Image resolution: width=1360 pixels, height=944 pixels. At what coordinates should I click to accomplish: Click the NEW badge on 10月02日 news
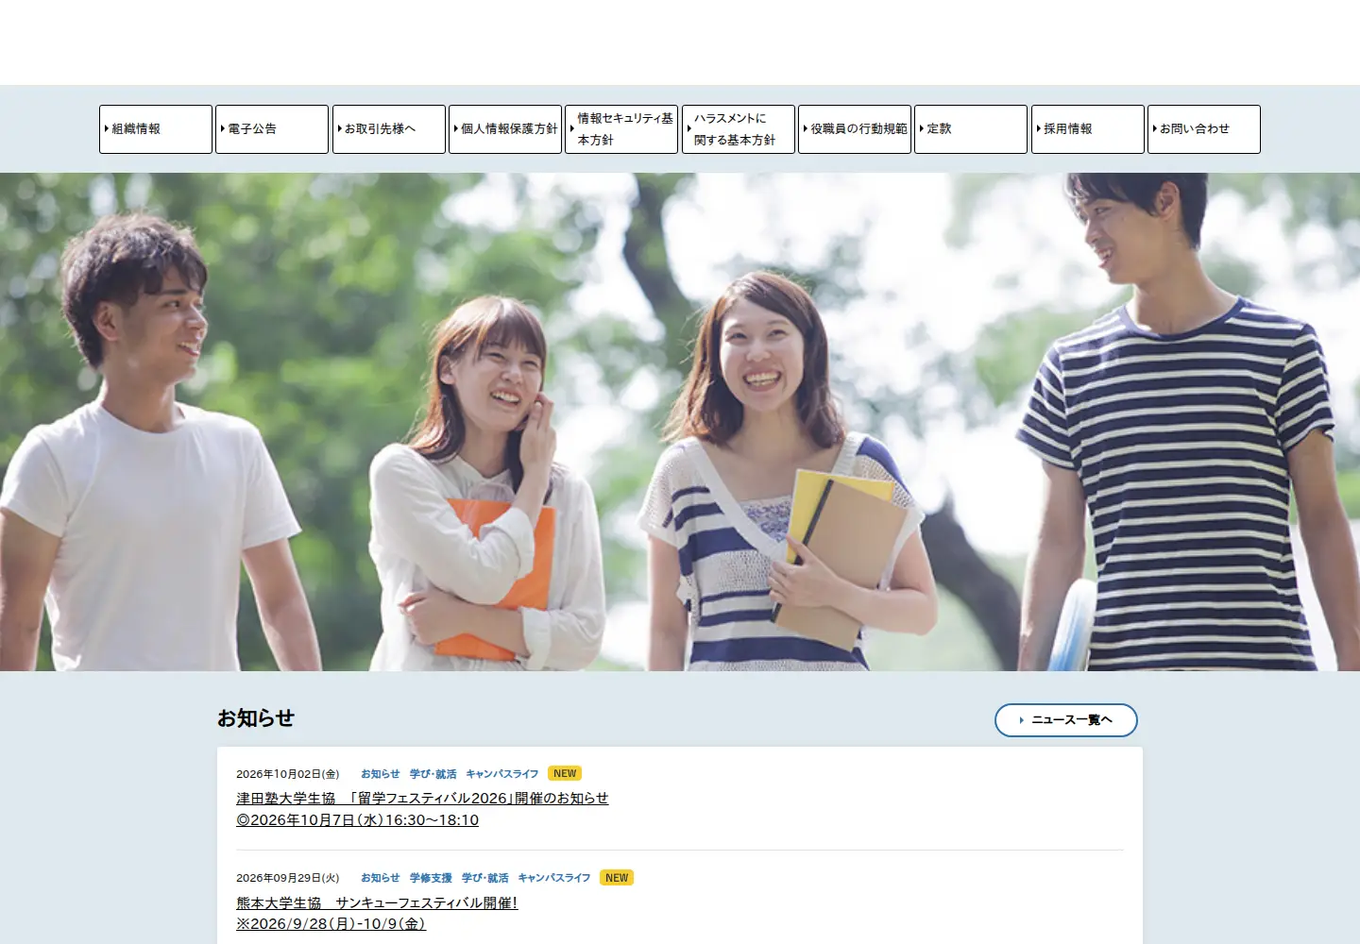[x=565, y=774]
